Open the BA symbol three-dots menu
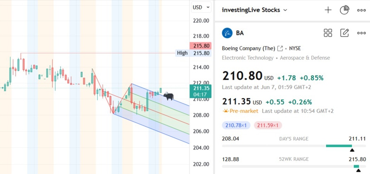The image size is (370, 174). click(x=361, y=33)
